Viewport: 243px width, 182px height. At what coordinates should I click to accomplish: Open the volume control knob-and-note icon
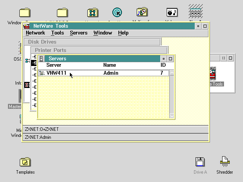[172, 13]
